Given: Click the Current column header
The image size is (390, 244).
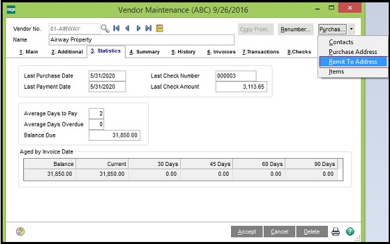Looking at the screenshot, I should 102,164.
